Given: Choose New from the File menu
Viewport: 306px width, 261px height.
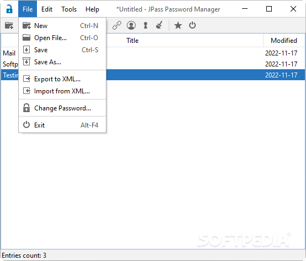Looking at the screenshot, I should (62, 26).
